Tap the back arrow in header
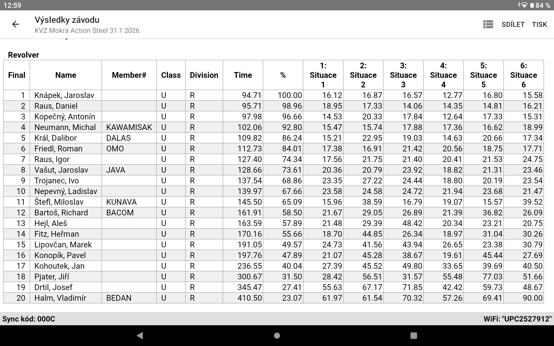Viewport: 554px width, 346px height. [x=16, y=25]
